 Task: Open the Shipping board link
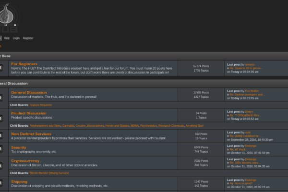coord(19,181)
